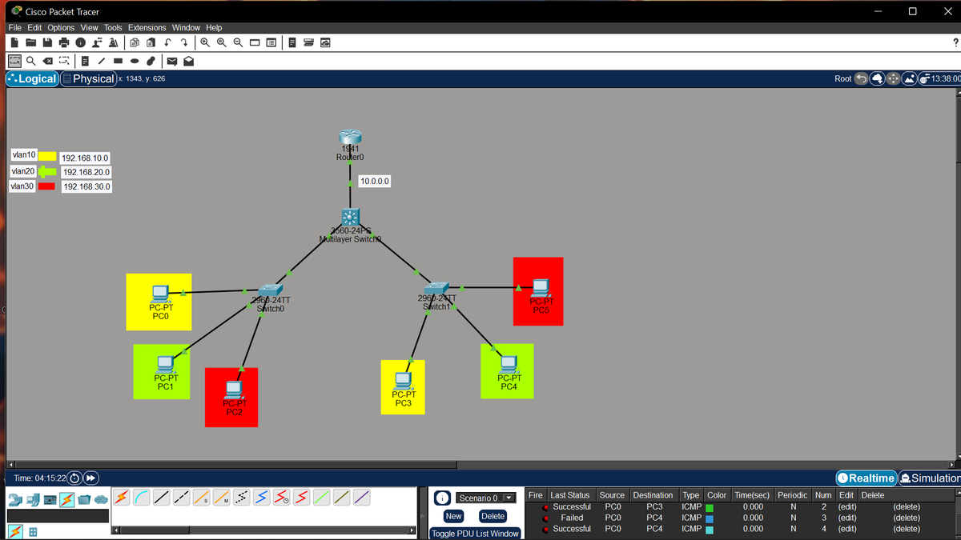
Task: Click (edit) for the Failed PDU row
Action: (x=847, y=518)
